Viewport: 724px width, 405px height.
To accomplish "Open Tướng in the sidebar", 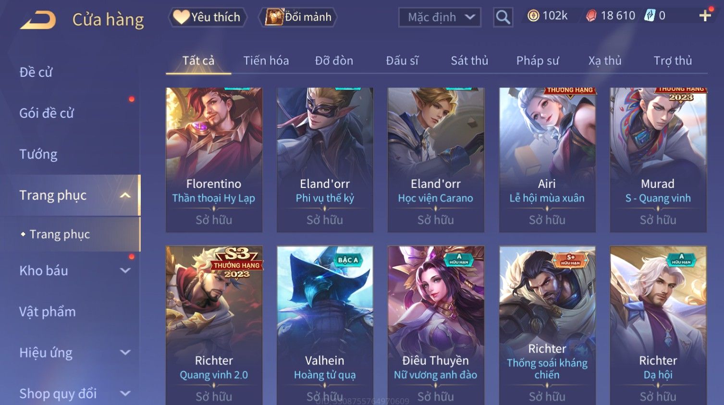I will coord(38,154).
